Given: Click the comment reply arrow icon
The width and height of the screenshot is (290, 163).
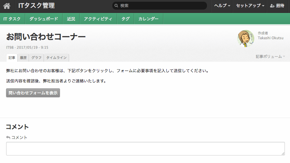Looking at the screenshot, I should click(8, 137).
